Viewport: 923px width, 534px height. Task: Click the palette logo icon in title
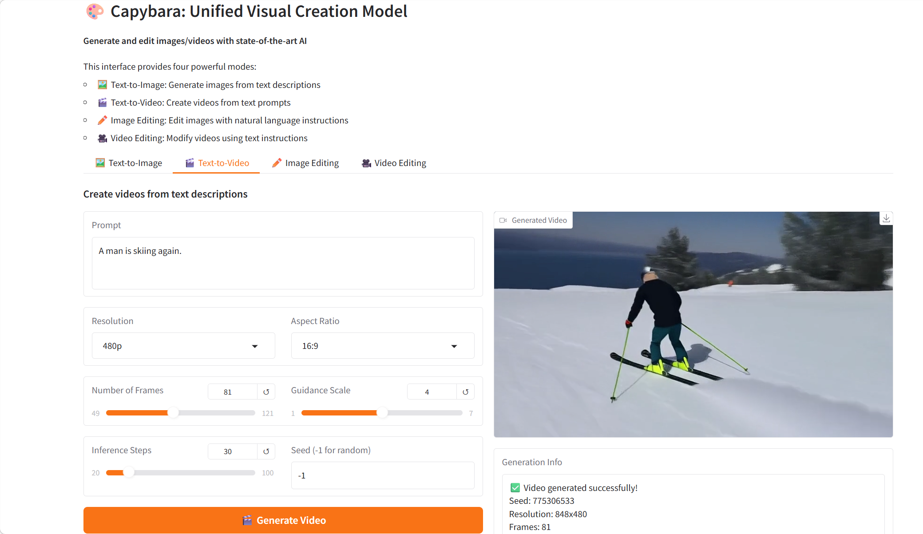(x=95, y=12)
